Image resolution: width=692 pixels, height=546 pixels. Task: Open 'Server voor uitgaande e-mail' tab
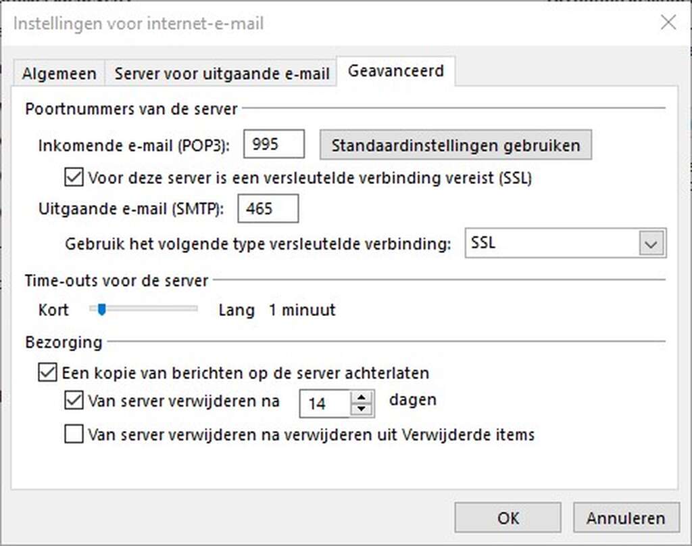click(x=222, y=73)
